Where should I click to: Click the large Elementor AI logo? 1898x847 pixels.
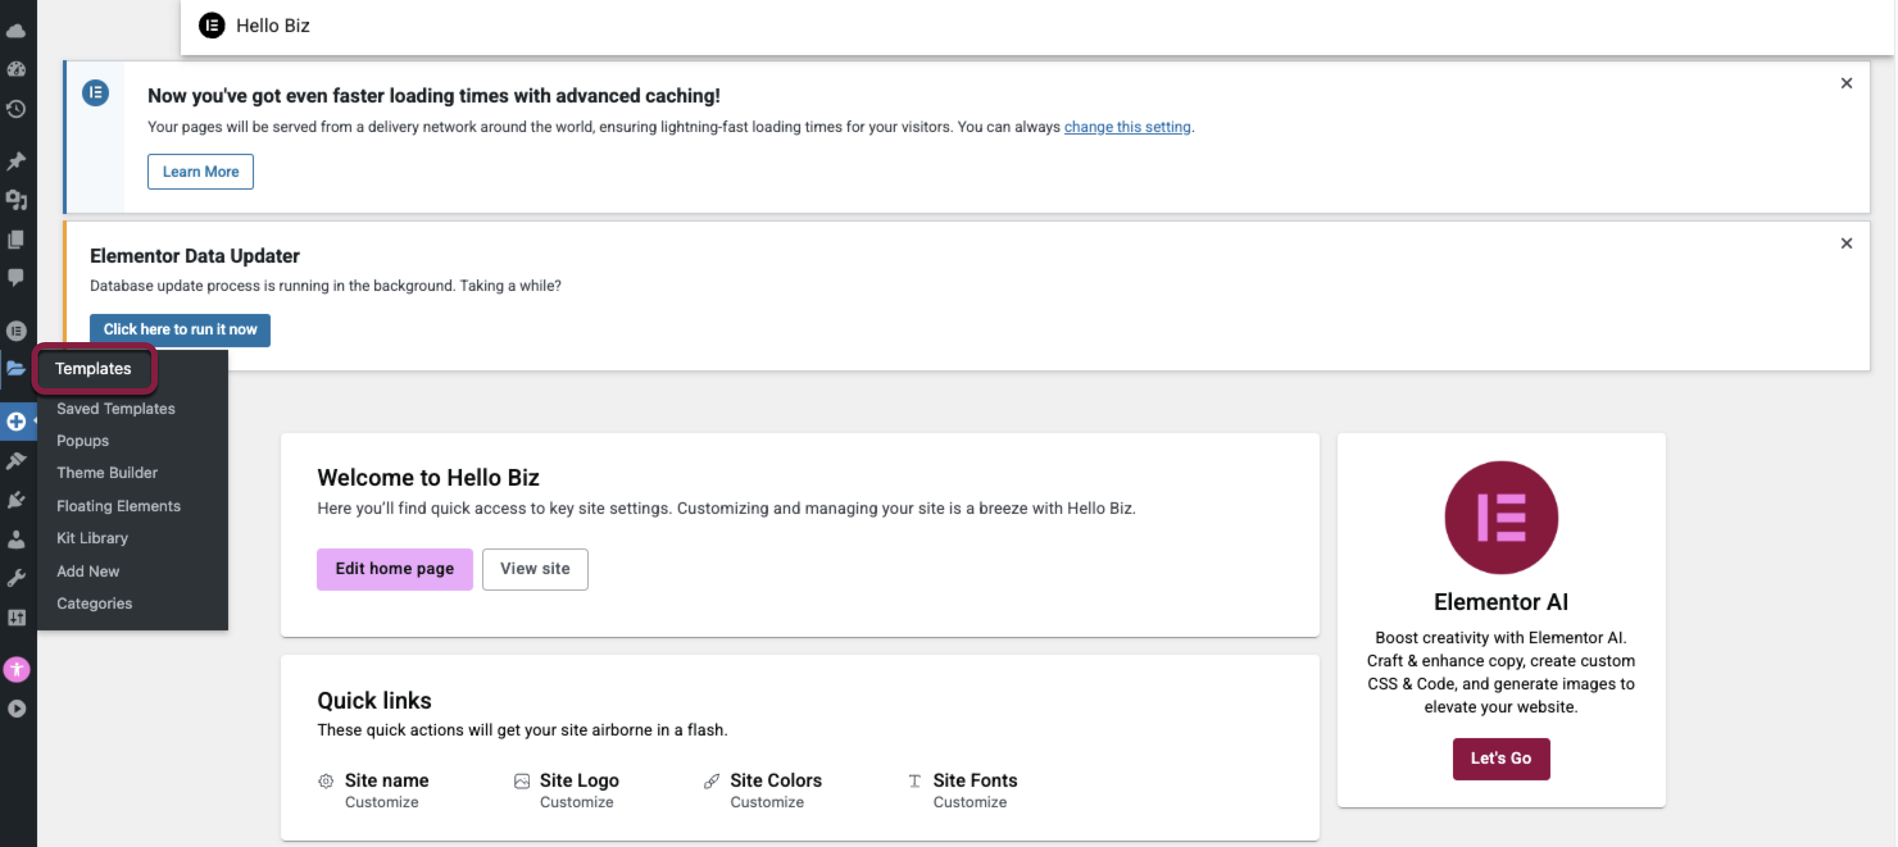(x=1501, y=518)
